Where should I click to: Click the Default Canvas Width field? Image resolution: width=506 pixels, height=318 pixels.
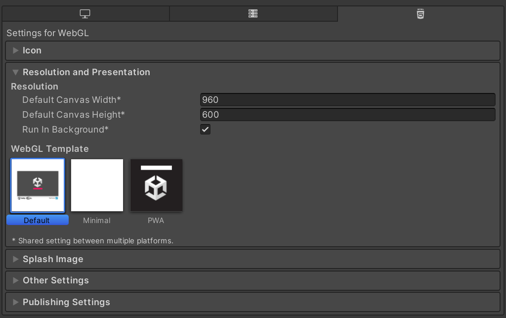[x=347, y=100]
